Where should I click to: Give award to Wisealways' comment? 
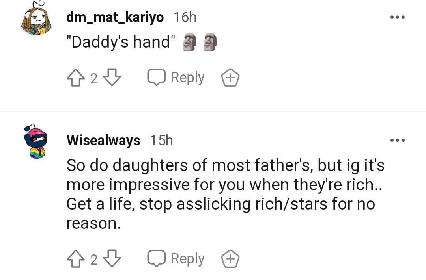(230, 259)
